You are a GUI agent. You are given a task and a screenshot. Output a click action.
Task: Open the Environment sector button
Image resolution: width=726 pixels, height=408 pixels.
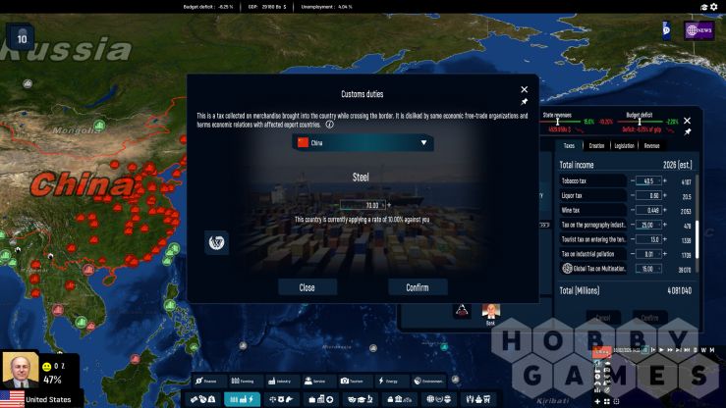pyautogui.click(x=428, y=381)
